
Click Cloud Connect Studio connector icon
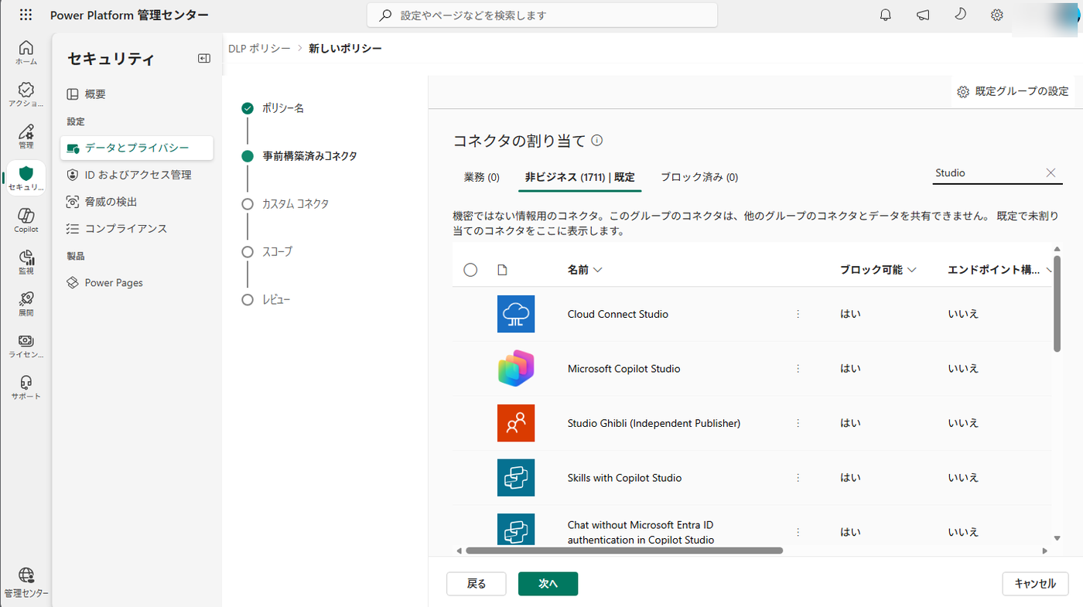(516, 314)
